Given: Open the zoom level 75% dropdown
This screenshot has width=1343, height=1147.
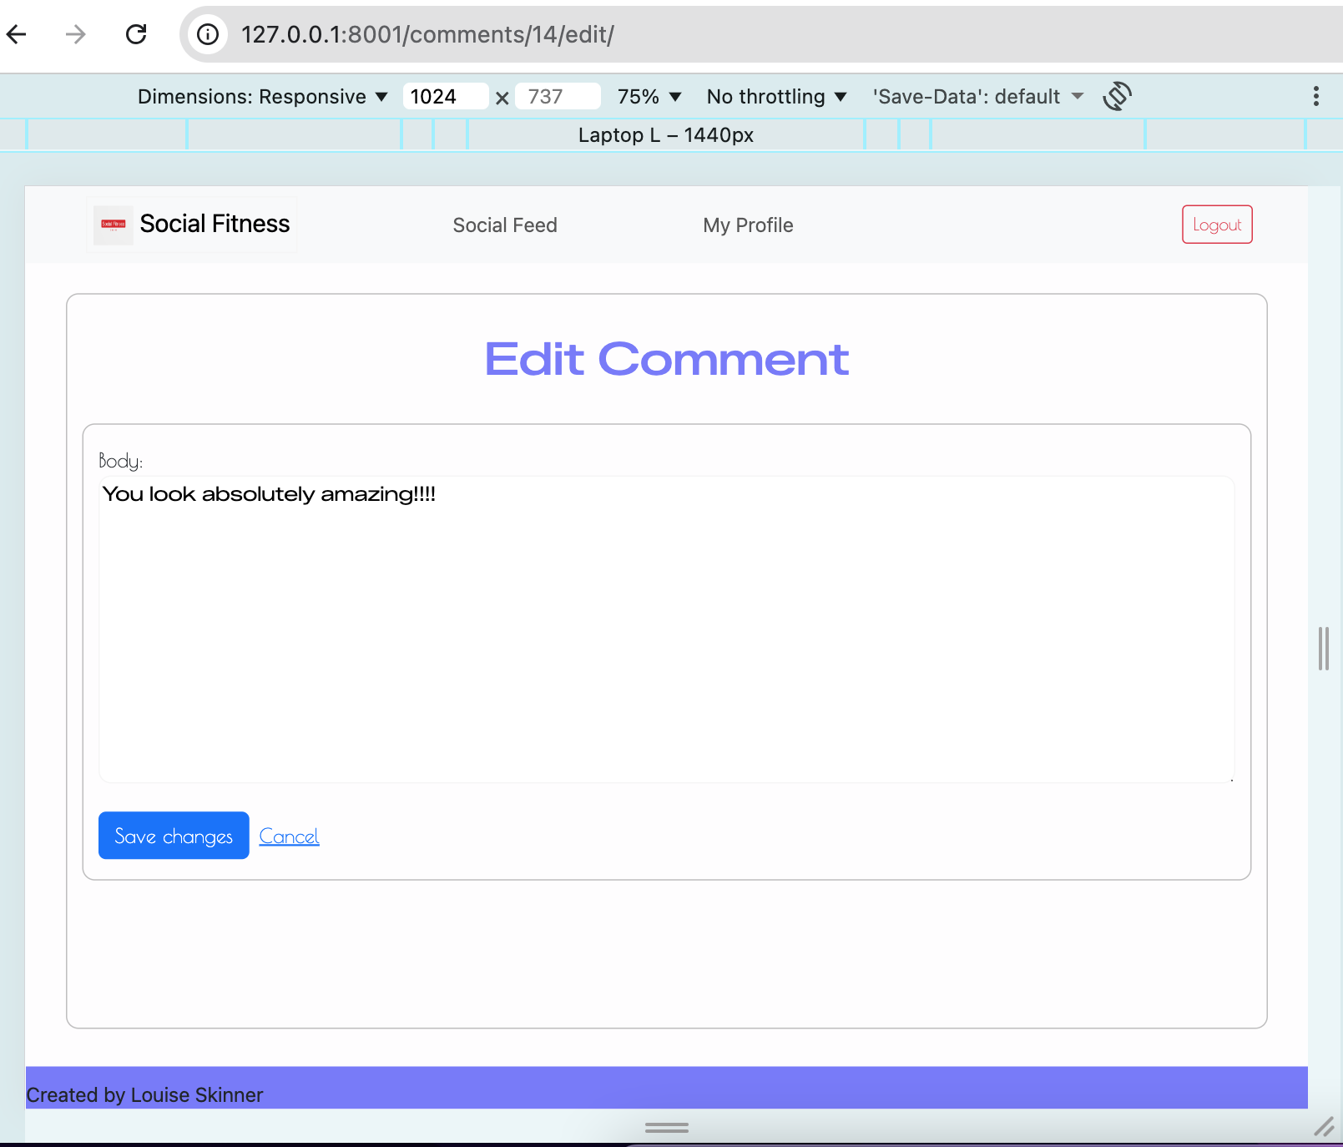Looking at the screenshot, I should 649,96.
